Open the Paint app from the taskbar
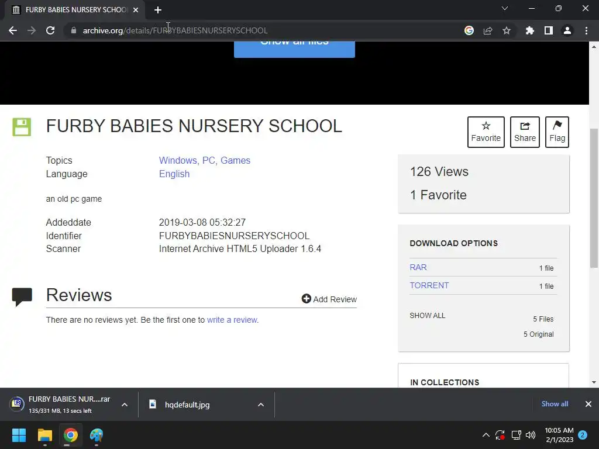Viewport: 599px width, 449px height. [97, 435]
